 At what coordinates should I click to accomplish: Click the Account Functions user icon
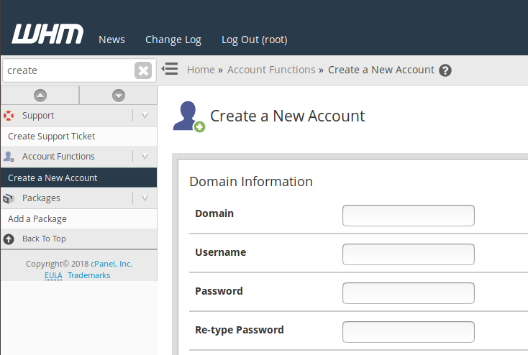(x=9, y=157)
